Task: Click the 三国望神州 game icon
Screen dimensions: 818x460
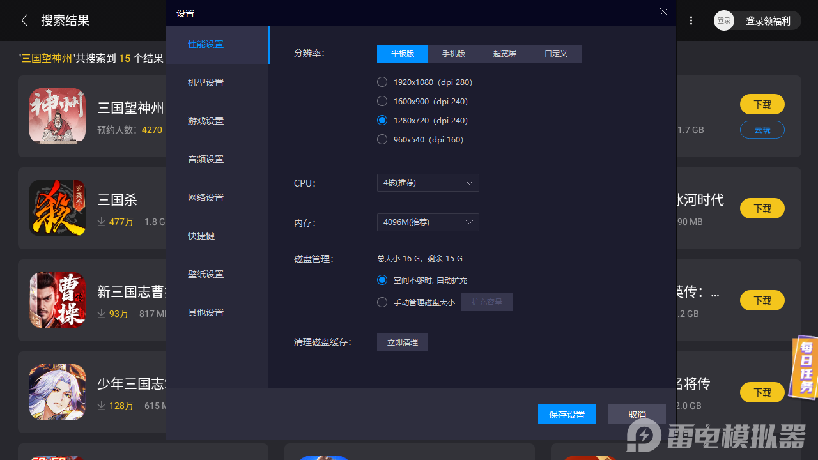Action: tap(57, 116)
